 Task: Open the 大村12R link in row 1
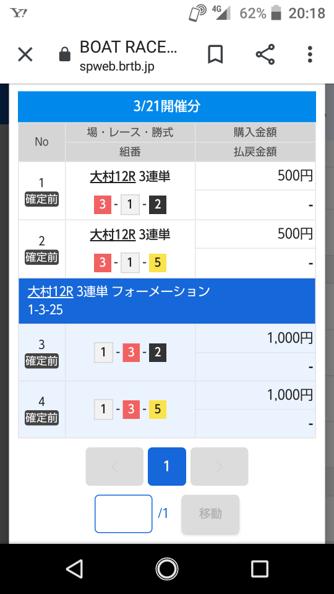click(113, 176)
